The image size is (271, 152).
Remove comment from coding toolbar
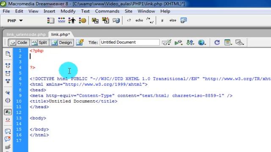[8, 139]
